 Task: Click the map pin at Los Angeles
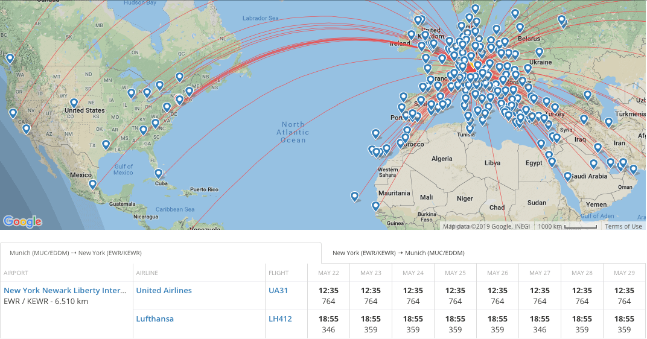coord(27,128)
